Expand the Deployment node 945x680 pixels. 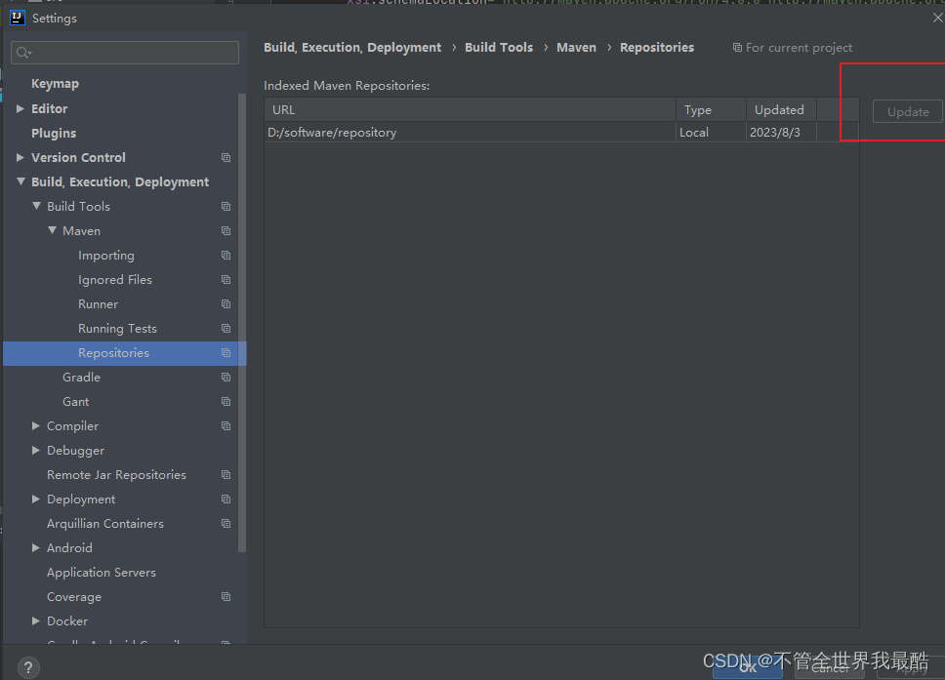[x=35, y=499]
